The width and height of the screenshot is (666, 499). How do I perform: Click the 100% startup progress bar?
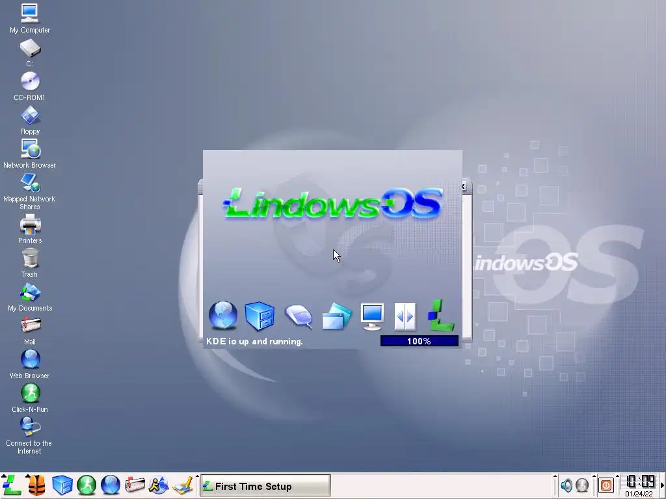click(420, 341)
